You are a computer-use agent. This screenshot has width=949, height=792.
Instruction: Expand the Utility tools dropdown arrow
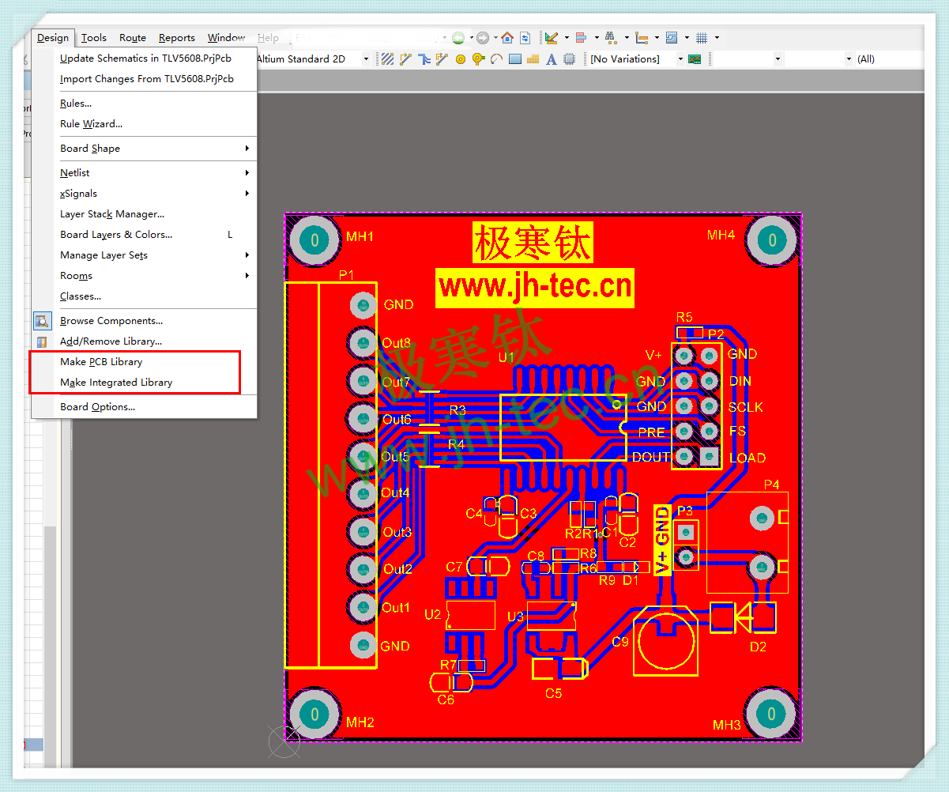point(567,38)
